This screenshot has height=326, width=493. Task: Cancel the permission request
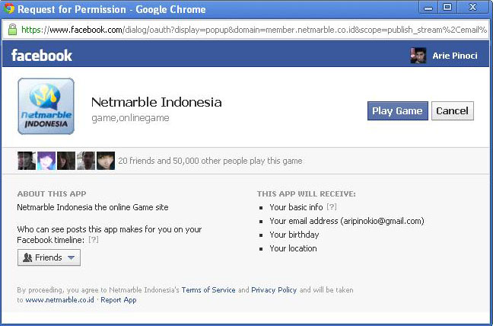(x=452, y=110)
